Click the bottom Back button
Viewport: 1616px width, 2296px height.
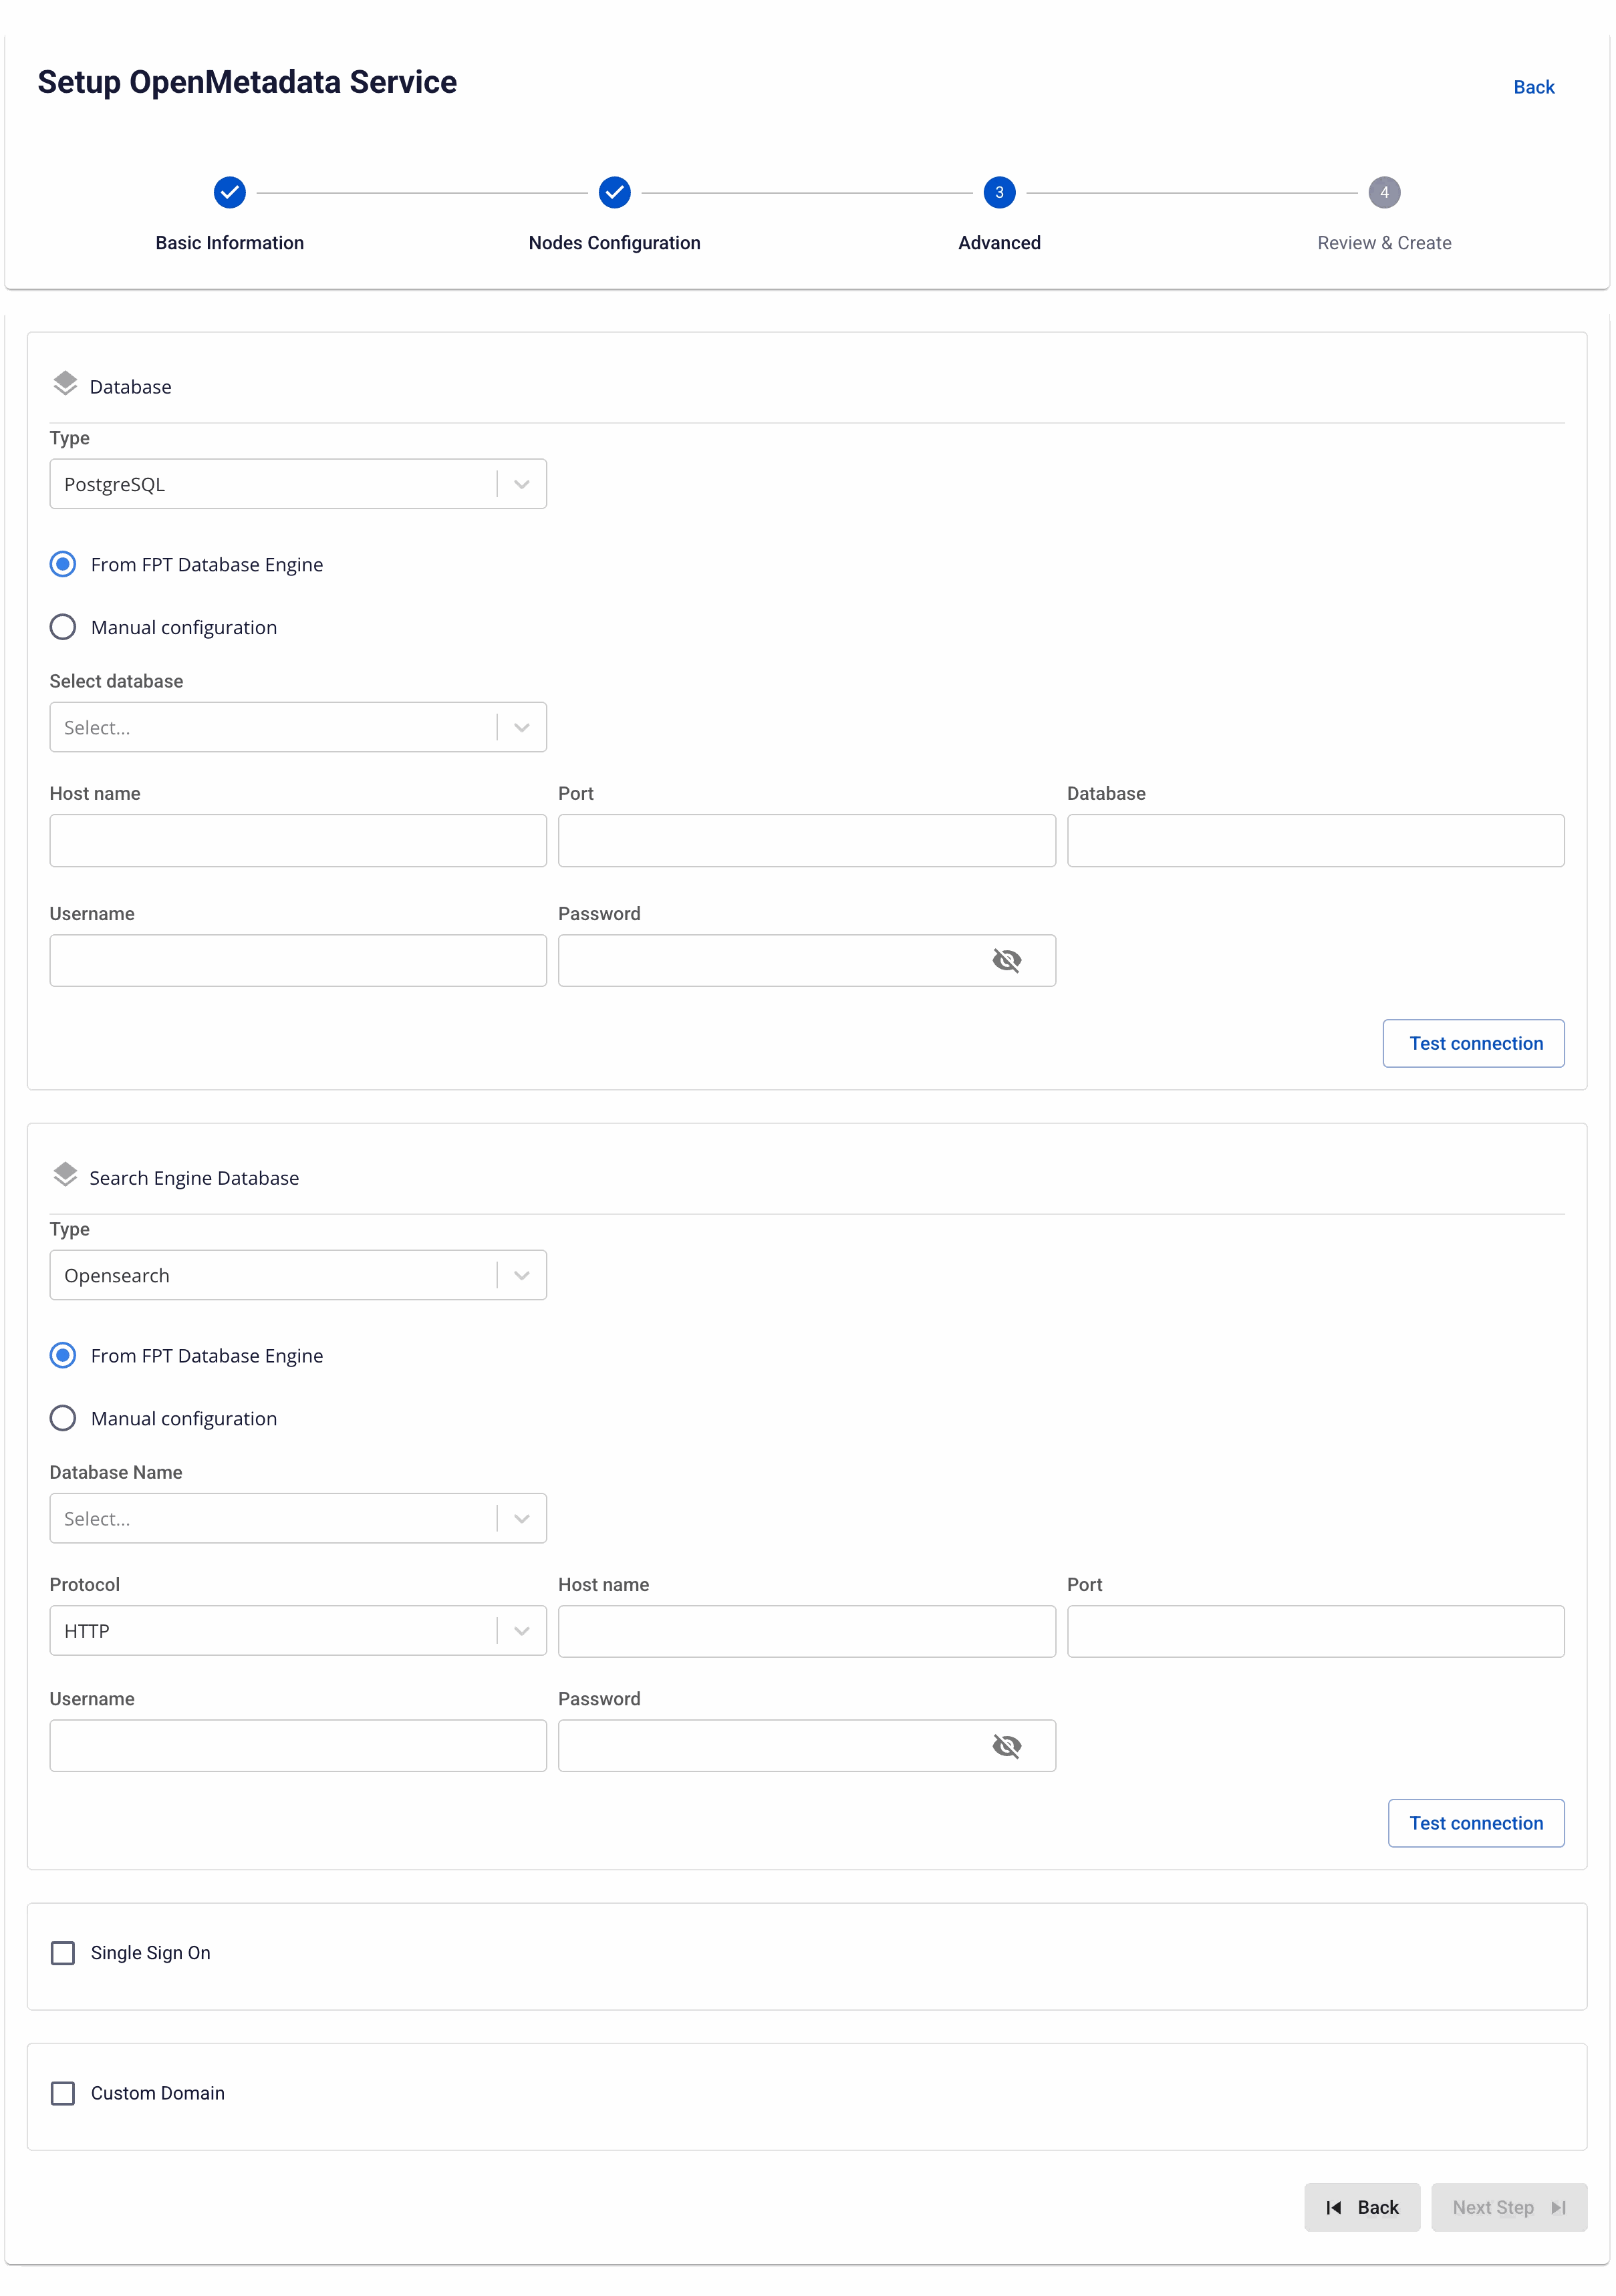point(1362,2207)
